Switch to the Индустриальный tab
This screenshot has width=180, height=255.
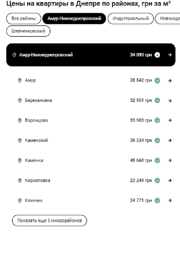(x=130, y=19)
